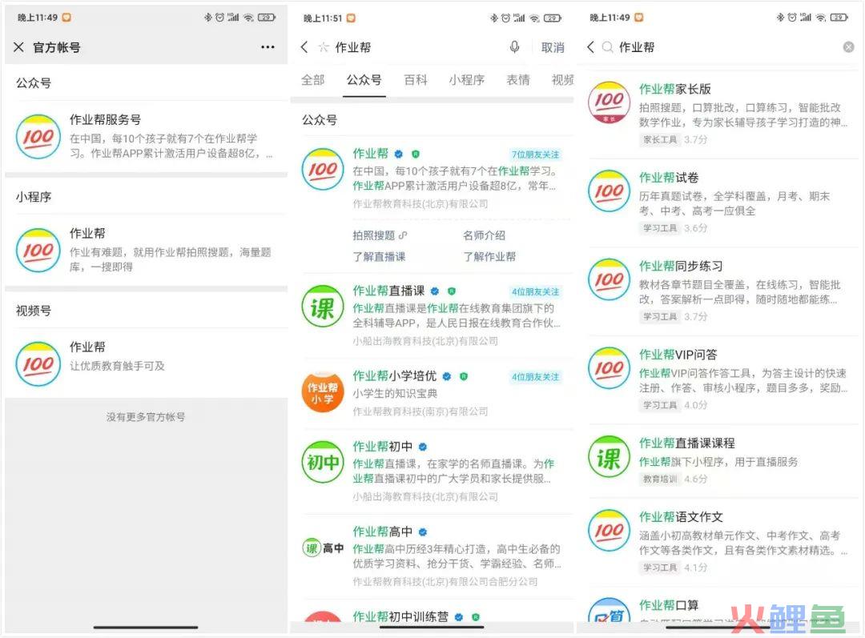Viewport: 865px width, 638px height.
Task: Tap the 教育培训 category tag
Action: pyautogui.click(x=660, y=479)
